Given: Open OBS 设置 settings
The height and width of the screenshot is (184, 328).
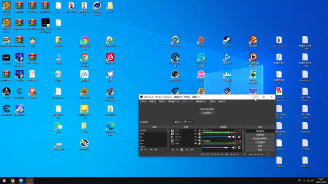Looking at the screenshot, I should (x=260, y=146).
